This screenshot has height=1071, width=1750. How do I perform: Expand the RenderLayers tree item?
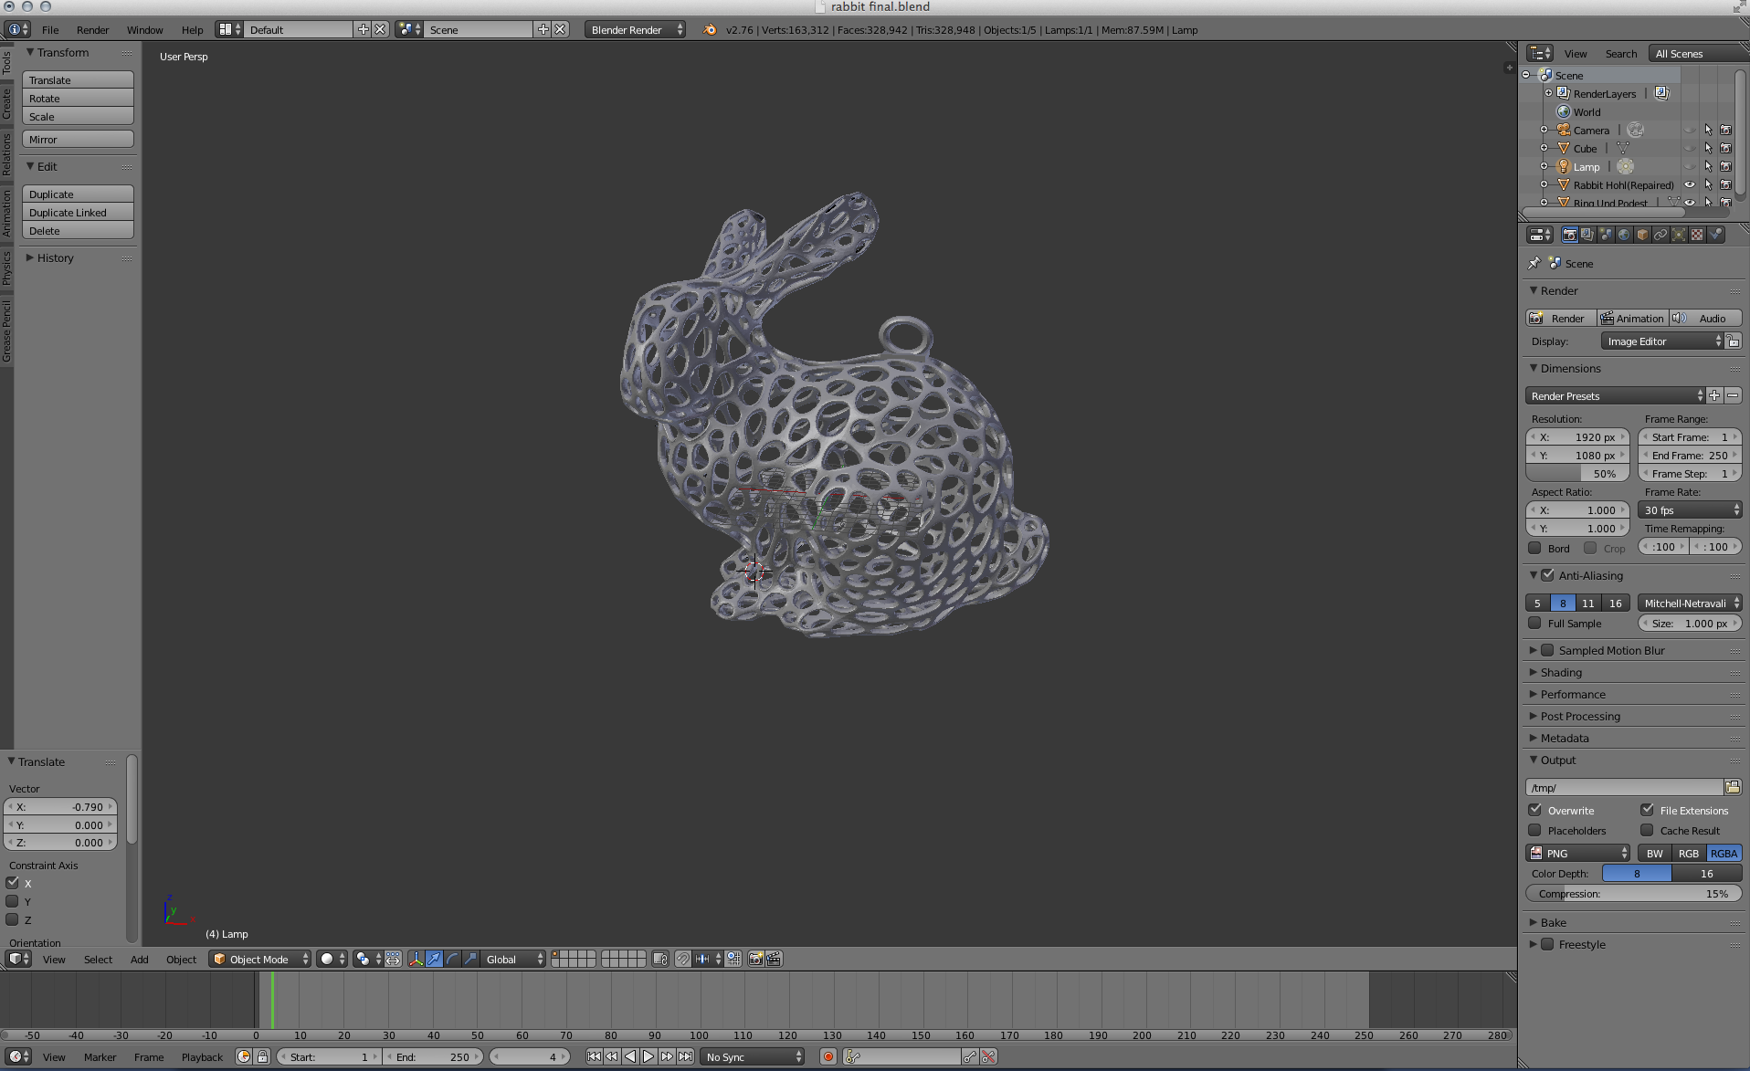pyautogui.click(x=1548, y=93)
